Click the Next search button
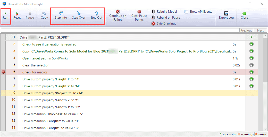The image size is (268, 137). coord(260,30)
